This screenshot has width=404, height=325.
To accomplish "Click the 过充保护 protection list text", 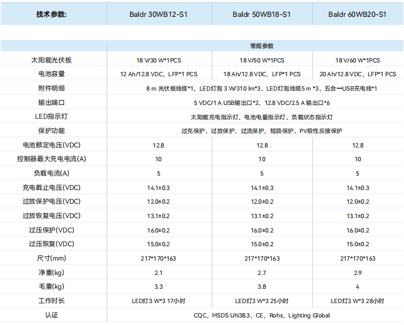I will pyautogui.click(x=261, y=131).
